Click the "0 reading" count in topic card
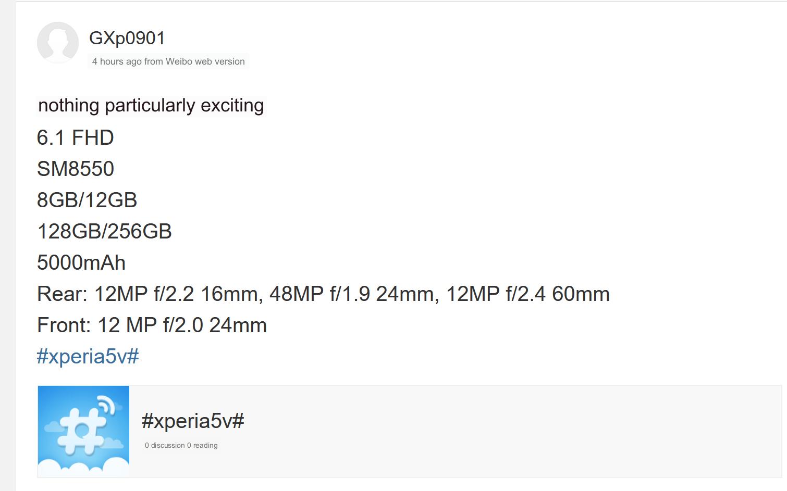This screenshot has width=787, height=491. [202, 445]
